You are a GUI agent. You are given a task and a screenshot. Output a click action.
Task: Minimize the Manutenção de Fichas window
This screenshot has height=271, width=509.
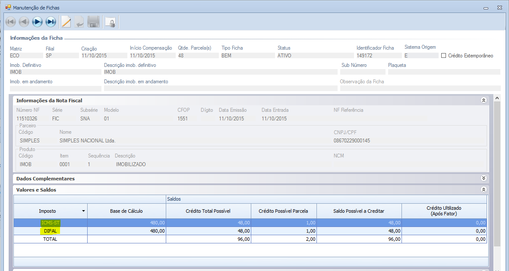point(487,8)
